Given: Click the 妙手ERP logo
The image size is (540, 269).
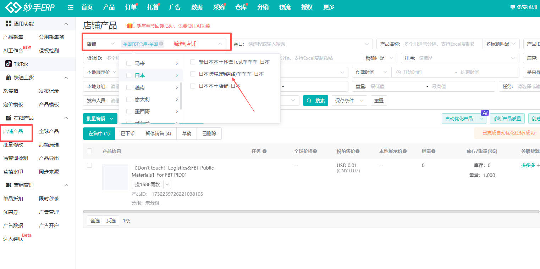Looking at the screenshot, I should pos(30,7).
